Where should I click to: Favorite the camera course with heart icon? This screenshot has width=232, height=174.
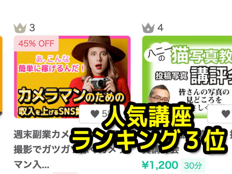tap(95, 114)
